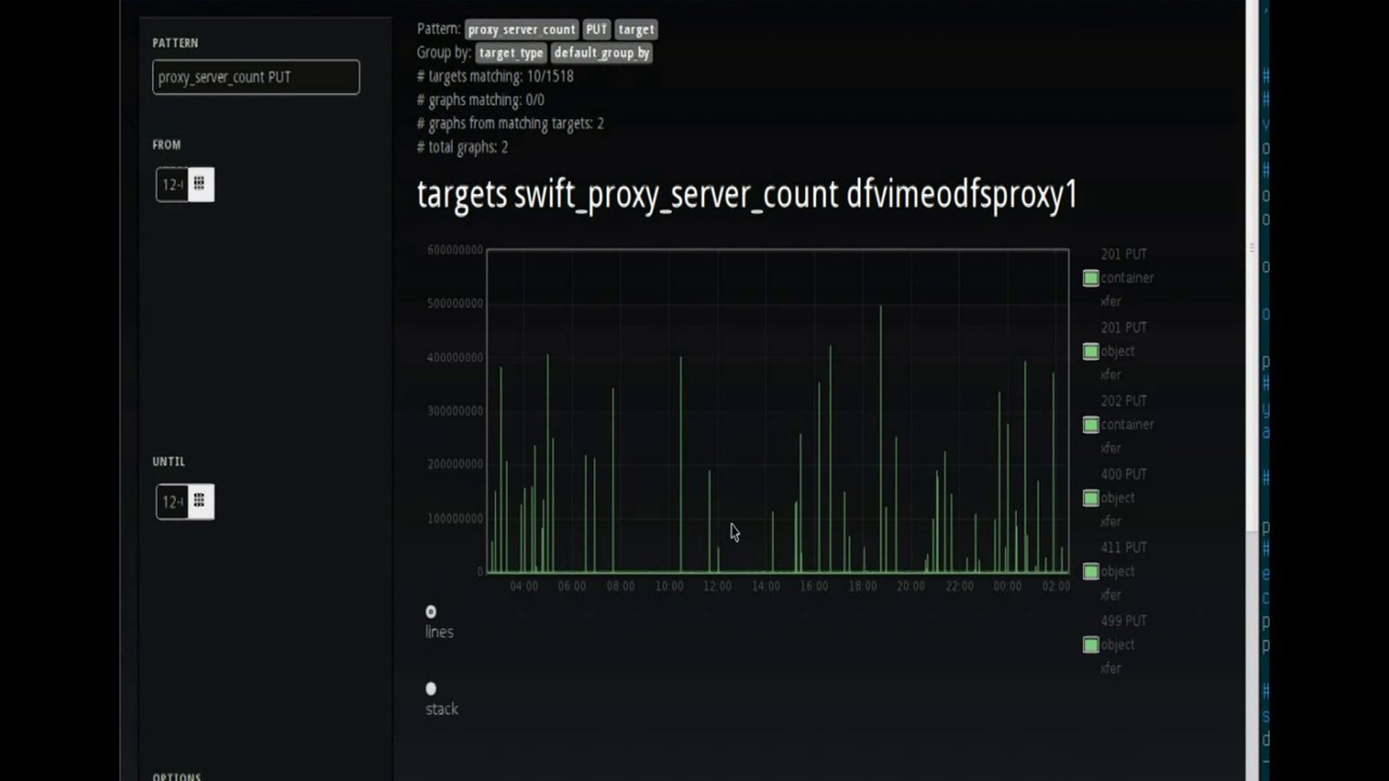Click '# graphs from matching targets: 2' text
Image resolution: width=1389 pixels, height=781 pixels.
coord(510,124)
